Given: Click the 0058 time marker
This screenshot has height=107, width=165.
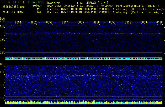Looking at the screenshot, I should click(x=128, y=22).
